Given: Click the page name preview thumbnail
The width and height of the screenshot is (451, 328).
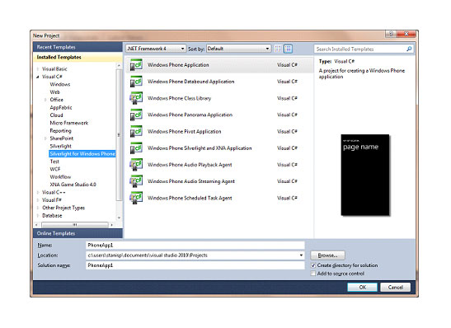Looking at the screenshot, I should tap(365, 175).
